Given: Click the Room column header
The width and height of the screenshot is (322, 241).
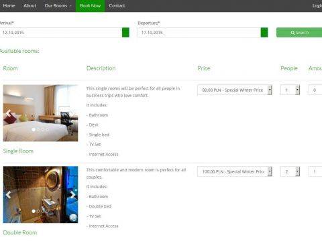Looking at the screenshot, I should pyautogui.click(x=10, y=68).
